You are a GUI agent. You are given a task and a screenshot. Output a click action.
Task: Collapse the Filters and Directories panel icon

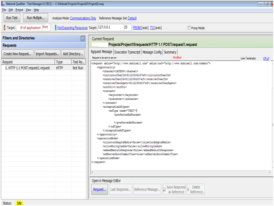[83, 38]
